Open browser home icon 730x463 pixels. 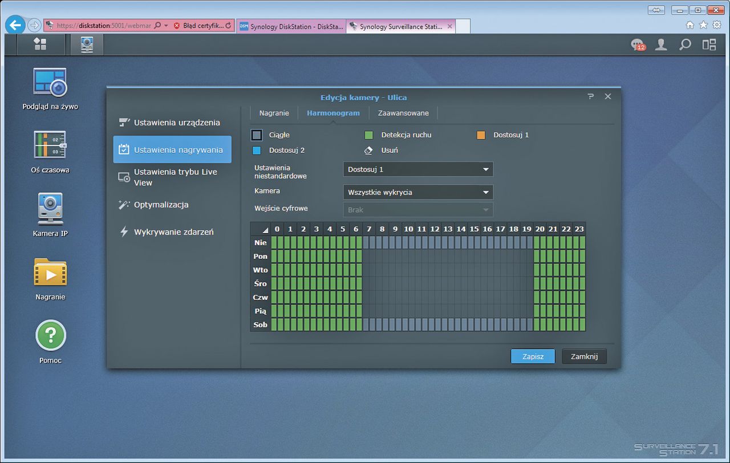click(690, 25)
